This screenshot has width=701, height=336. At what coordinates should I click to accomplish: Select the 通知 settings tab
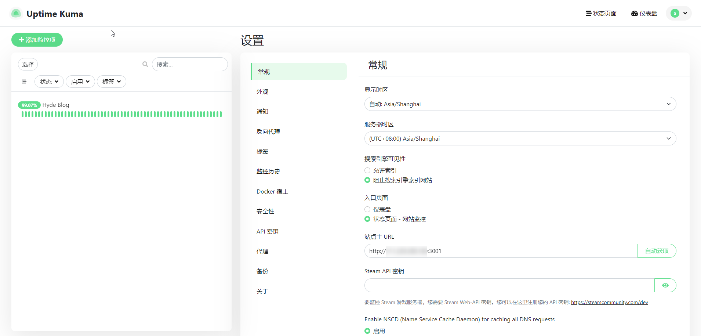tap(299, 111)
